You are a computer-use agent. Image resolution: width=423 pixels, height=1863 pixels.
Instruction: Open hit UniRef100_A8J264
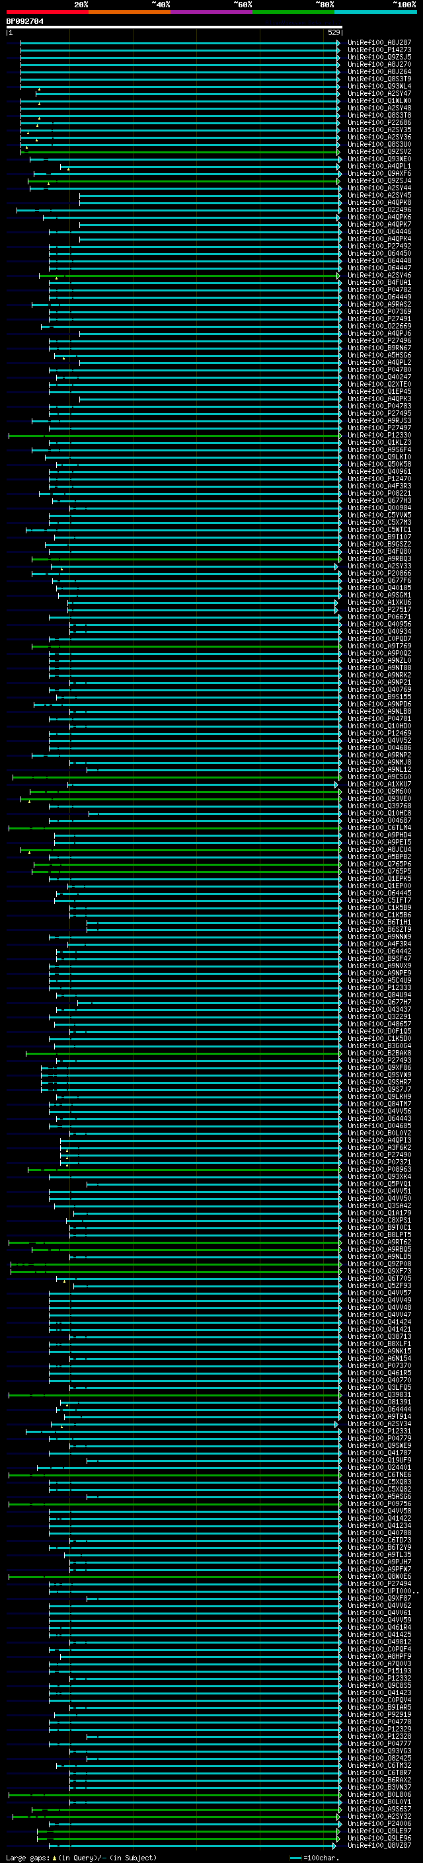[379, 71]
